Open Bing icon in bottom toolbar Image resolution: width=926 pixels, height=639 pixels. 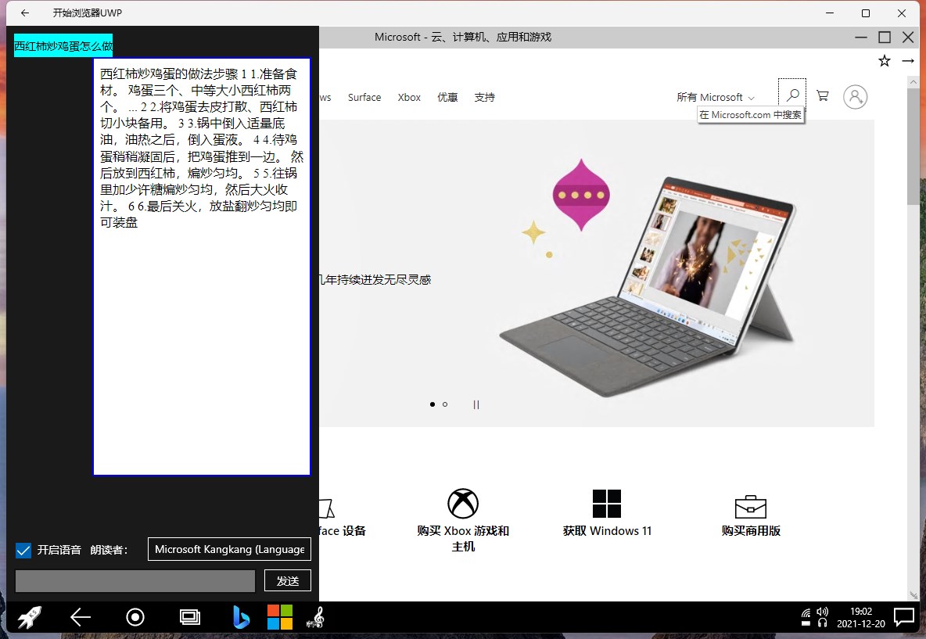point(241,618)
